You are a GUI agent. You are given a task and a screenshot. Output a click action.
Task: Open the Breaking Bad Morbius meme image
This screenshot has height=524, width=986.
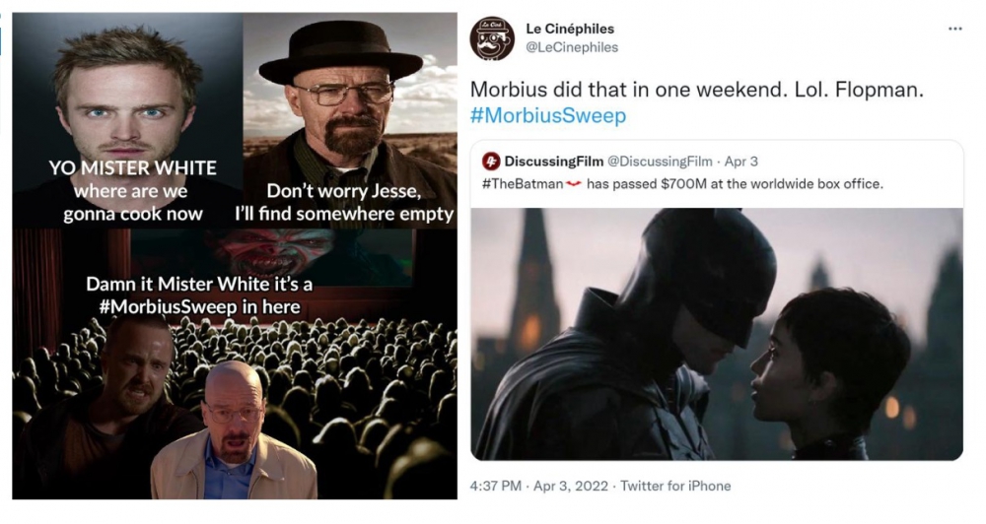(235, 256)
